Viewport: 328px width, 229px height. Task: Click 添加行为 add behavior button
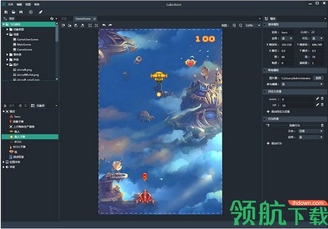274,143
